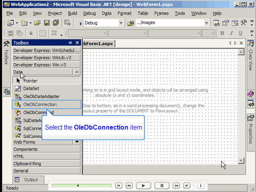Toggle Bold formatting button

(x=222, y=33)
